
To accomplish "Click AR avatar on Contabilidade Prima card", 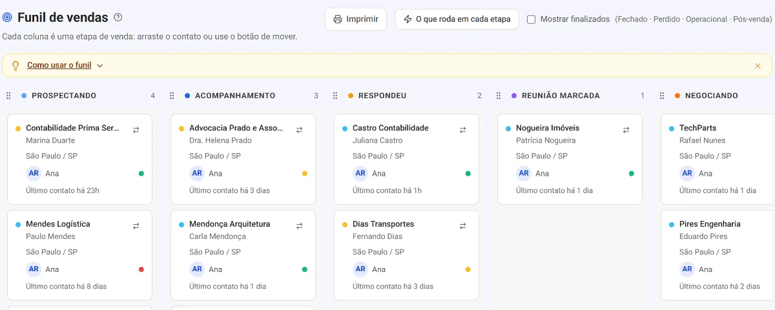I will coord(34,173).
